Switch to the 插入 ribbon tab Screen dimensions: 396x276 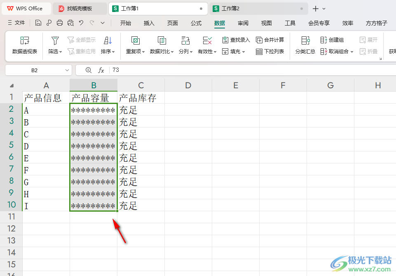tap(149, 23)
